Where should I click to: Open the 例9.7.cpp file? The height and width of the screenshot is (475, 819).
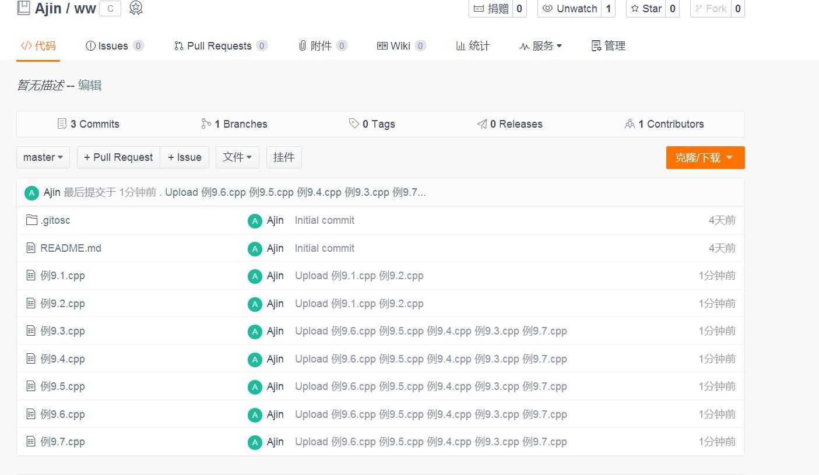(x=62, y=442)
